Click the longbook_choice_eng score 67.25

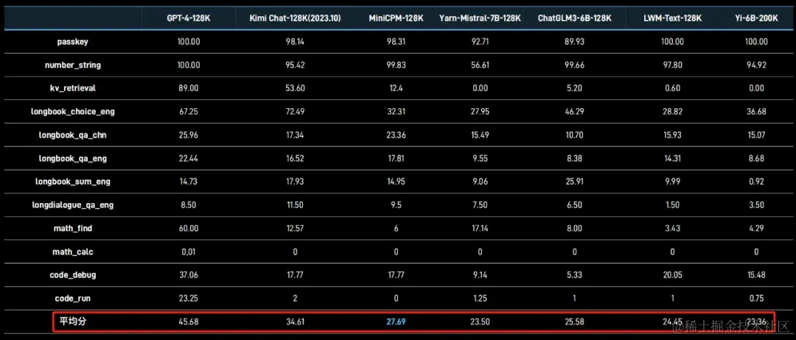tap(189, 112)
